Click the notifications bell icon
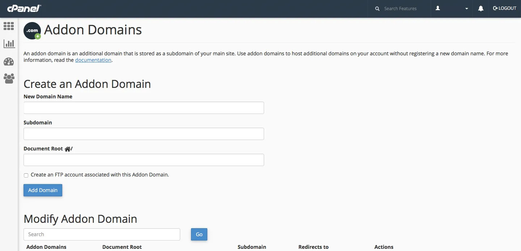 pyautogui.click(x=480, y=9)
